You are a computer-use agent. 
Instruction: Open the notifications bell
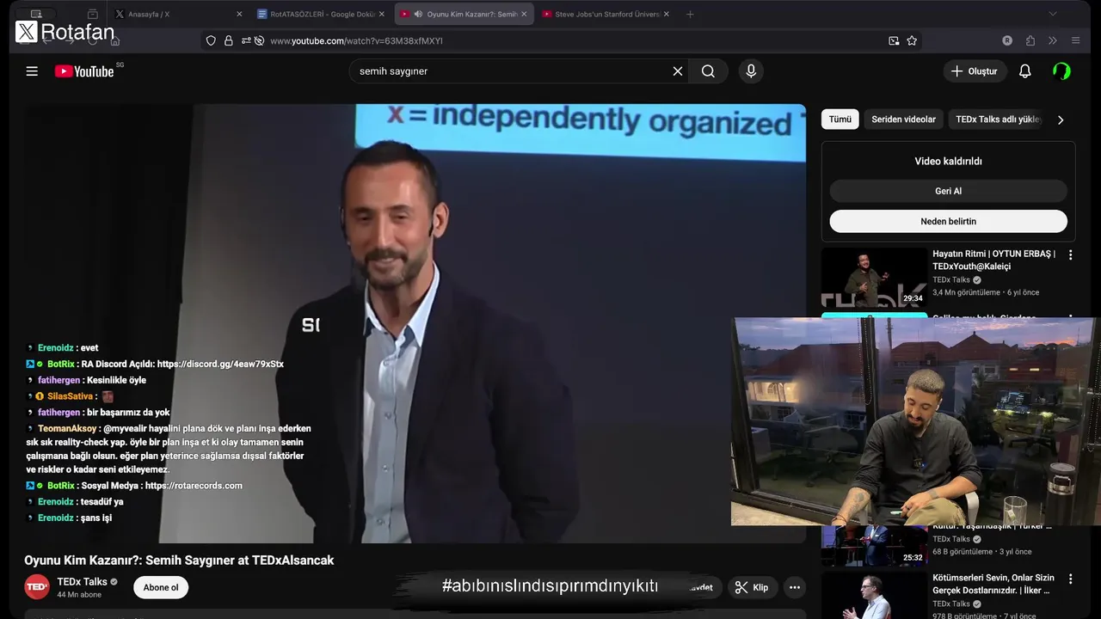pyautogui.click(x=1024, y=71)
